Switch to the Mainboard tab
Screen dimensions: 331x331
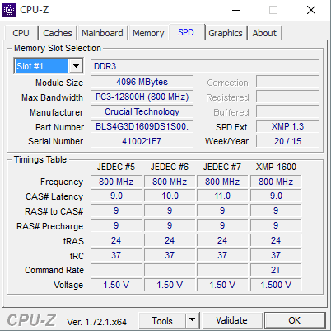click(102, 33)
